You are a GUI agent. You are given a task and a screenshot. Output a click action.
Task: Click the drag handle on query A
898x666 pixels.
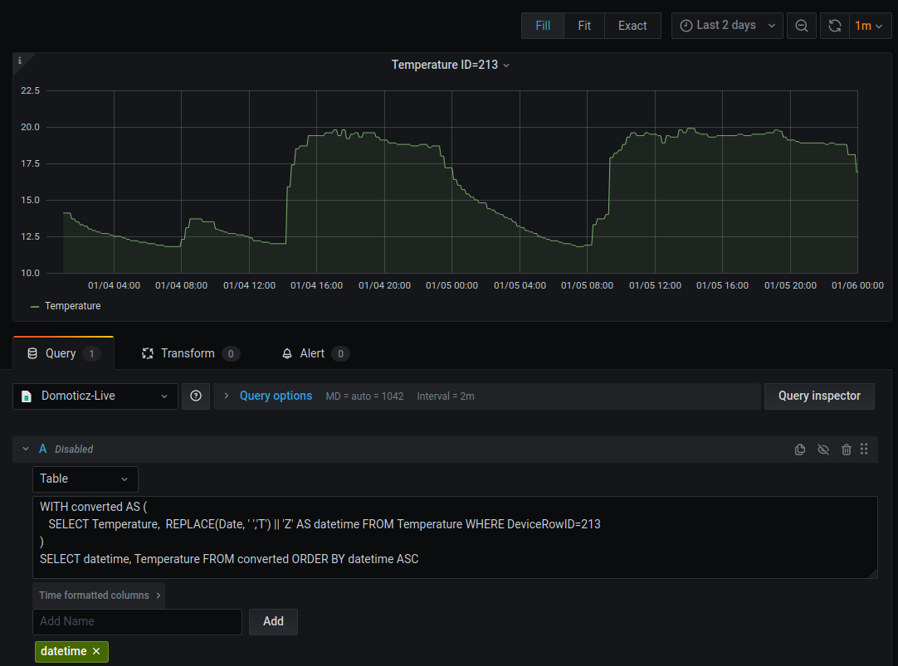(864, 450)
